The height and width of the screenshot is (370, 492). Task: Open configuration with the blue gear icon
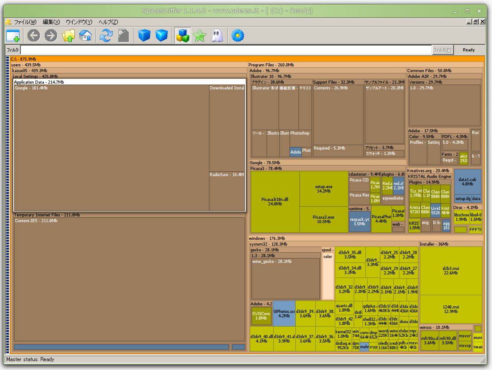(x=237, y=35)
